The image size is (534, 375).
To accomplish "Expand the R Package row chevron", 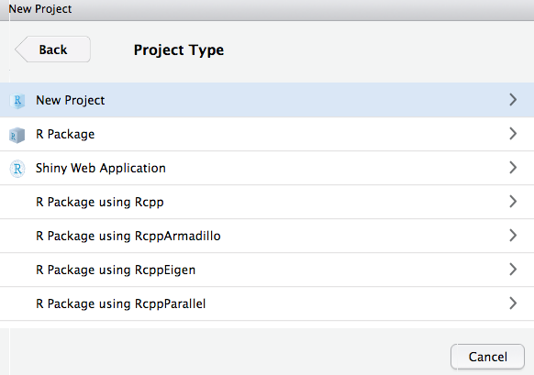I will (513, 134).
